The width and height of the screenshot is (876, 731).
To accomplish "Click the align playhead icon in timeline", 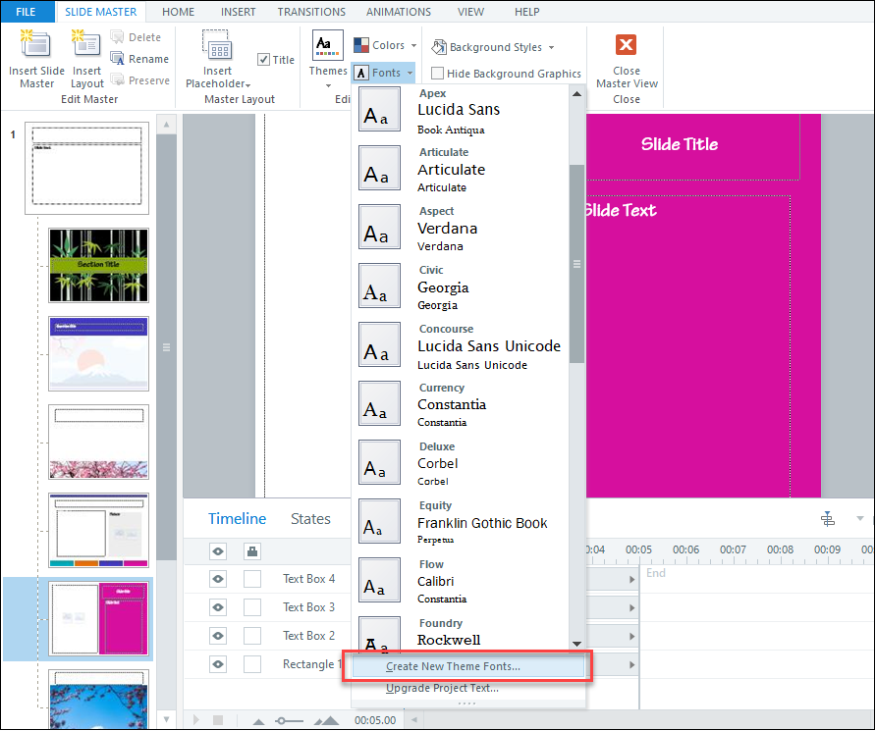I will (x=828, y=519).
